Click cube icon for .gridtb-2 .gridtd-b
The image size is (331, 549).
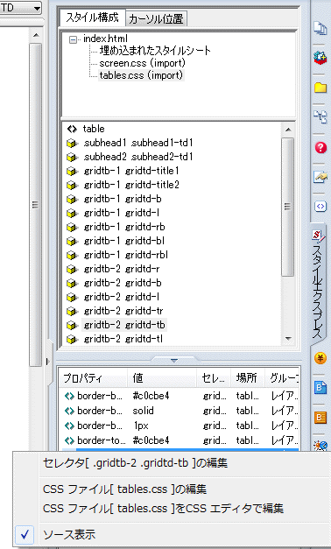tap(72, 283)
